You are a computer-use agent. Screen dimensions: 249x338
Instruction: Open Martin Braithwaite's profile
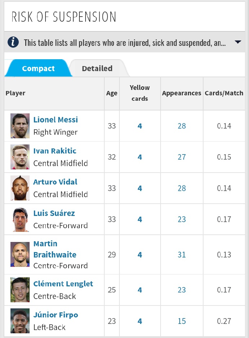(x=55, y=249)
